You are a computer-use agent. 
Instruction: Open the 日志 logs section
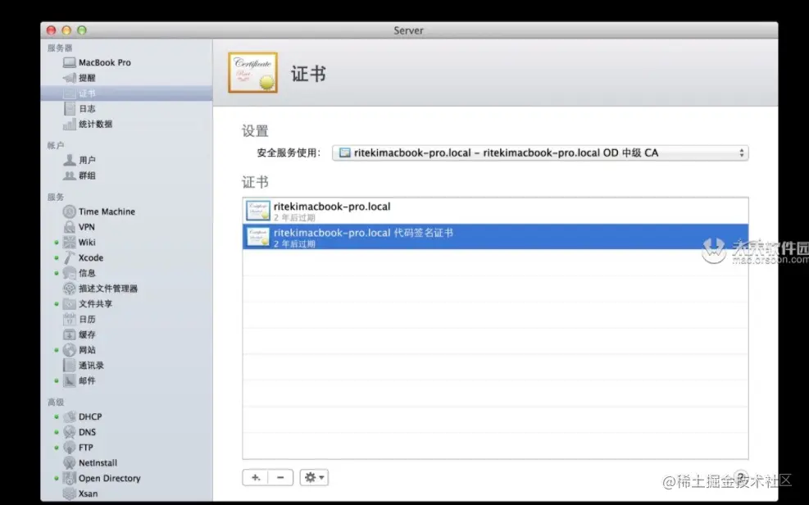tap(80, 109)
